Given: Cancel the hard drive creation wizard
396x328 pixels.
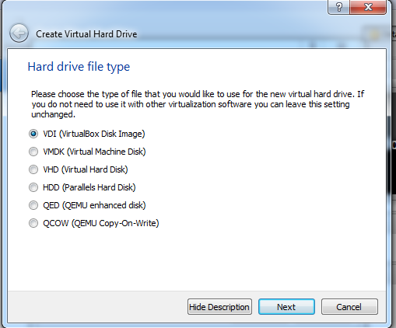Looking at the screenshot, I should point(349,307).
